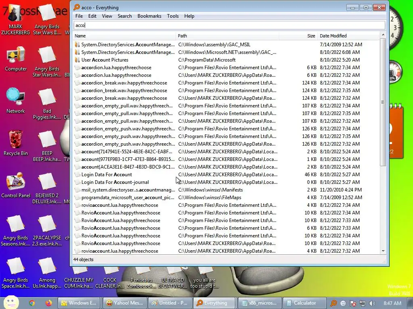This screenshot has width=413, height=309.
Task: Click the results scrollbar down arrow
Action: 383,251
